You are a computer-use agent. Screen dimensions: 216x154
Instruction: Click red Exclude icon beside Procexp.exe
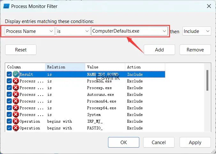coord(16,88)
